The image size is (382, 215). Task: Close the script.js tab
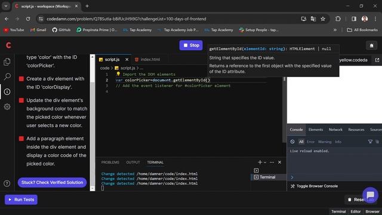tap(127, 60)
